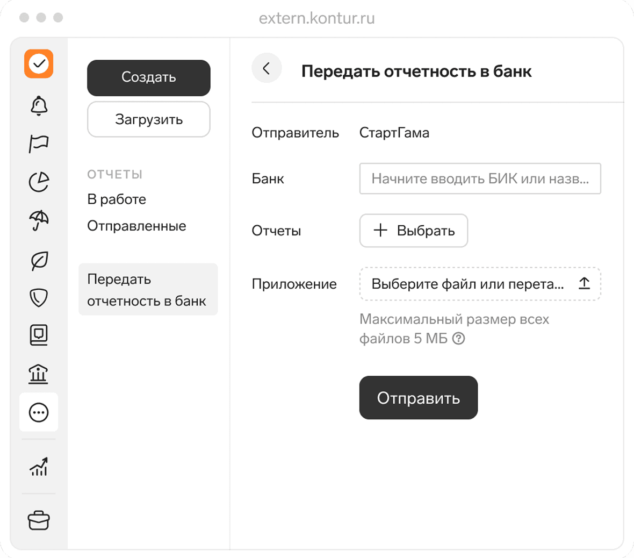Click the question mark help icon near 5 МБ
The width and height of the screenshot is (634, 558).
458,339
